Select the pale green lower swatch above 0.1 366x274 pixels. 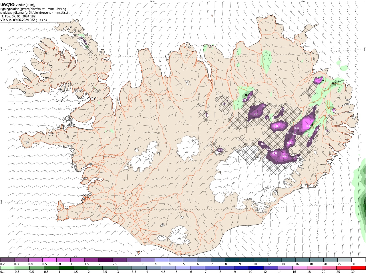[x=7, y=268]
